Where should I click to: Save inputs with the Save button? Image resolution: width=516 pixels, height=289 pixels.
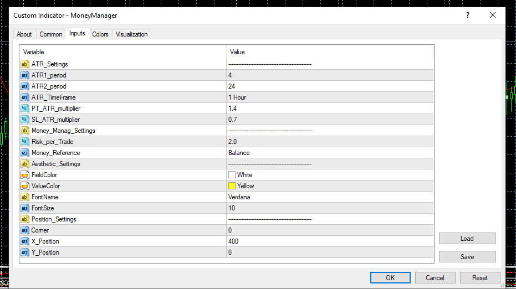pos(467,256)
